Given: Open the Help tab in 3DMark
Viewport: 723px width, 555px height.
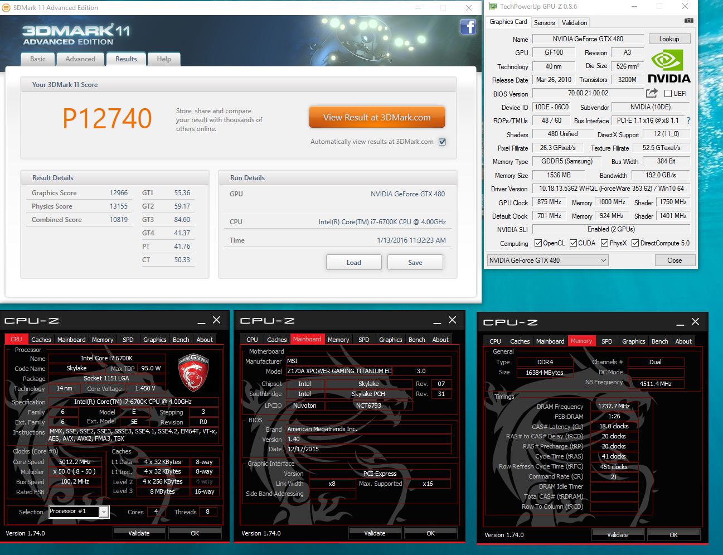Looking at the screenshot, I should 164,59.
